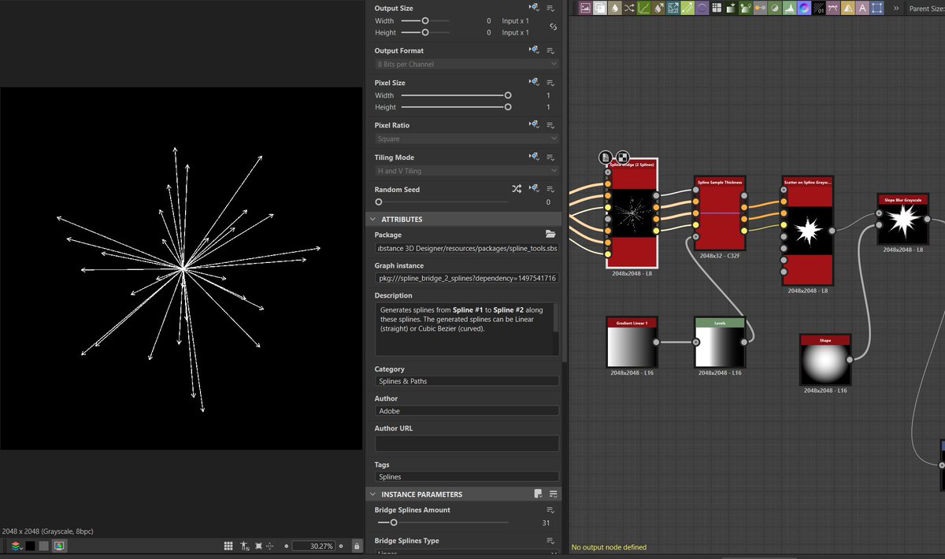Select black background swatch in the viewer

pos(30,546)
